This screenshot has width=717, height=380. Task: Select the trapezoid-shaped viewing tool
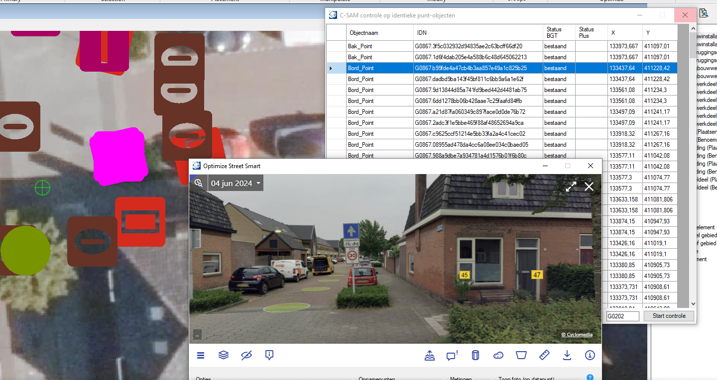pos(521,355)
